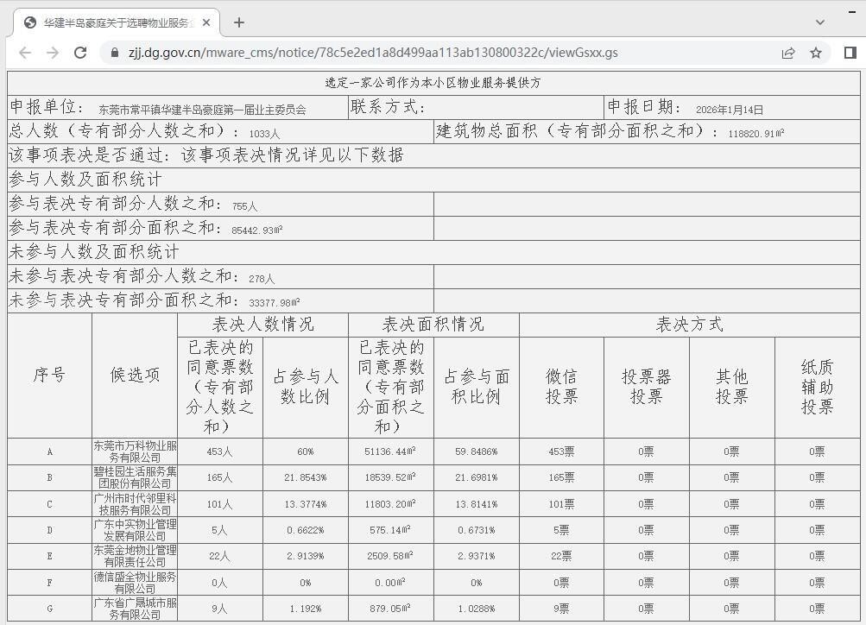This screenshot has width=866, height=625.
Task: Click the 微信投票 column header
Action: (561, 387)
